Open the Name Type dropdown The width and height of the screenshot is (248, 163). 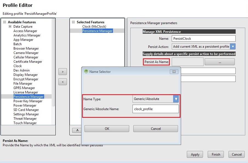176,99
